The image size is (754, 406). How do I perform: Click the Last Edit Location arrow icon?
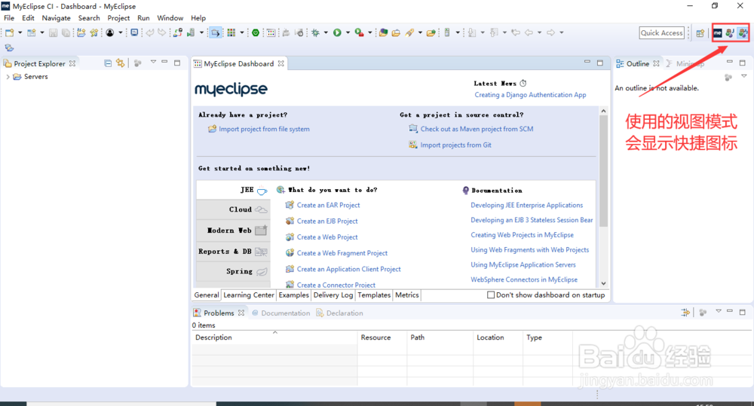point(516,32)
